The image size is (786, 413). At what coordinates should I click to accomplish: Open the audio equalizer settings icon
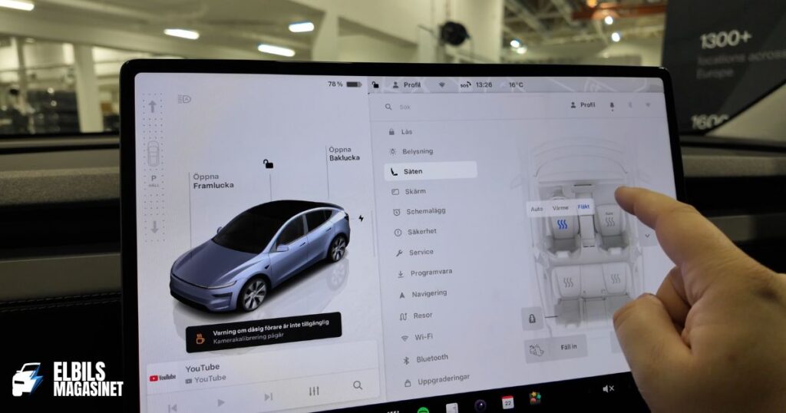(x=313, y=391)
